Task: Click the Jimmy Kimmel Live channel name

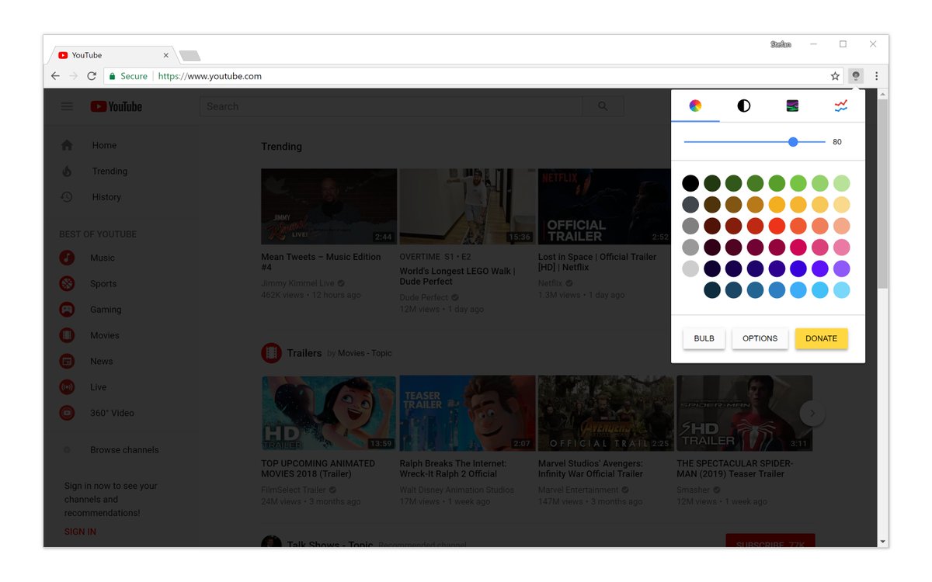Action: point(298,284)
